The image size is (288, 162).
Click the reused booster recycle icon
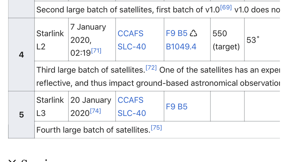pos(194,34)
